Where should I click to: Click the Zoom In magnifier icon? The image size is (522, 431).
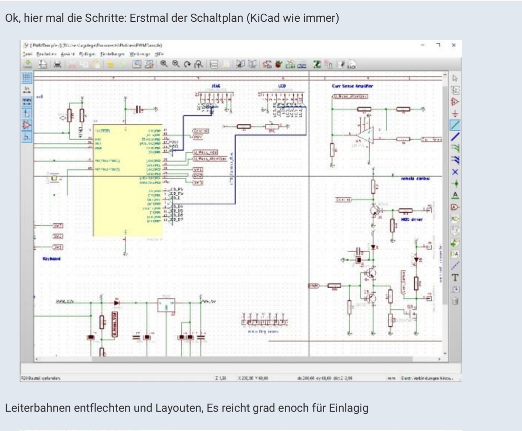click(164, 64)
